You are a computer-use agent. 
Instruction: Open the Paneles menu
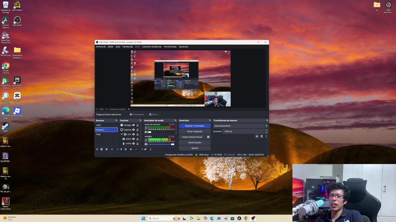pyautogui.click(x=127, y=47)
